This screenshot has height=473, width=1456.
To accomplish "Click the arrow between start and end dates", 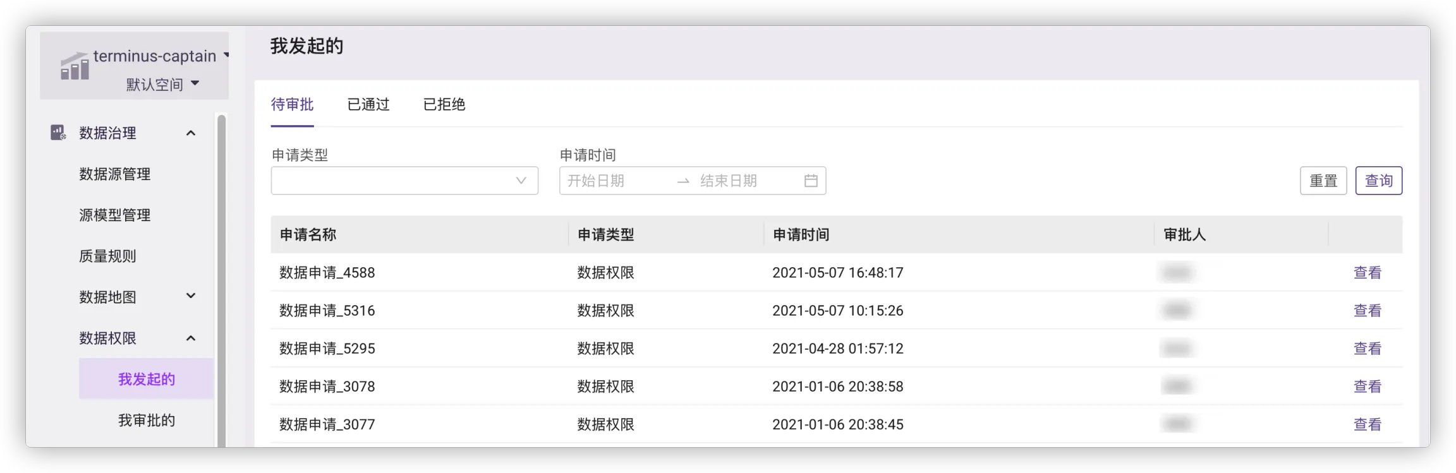I will click(x=682, y=181).
